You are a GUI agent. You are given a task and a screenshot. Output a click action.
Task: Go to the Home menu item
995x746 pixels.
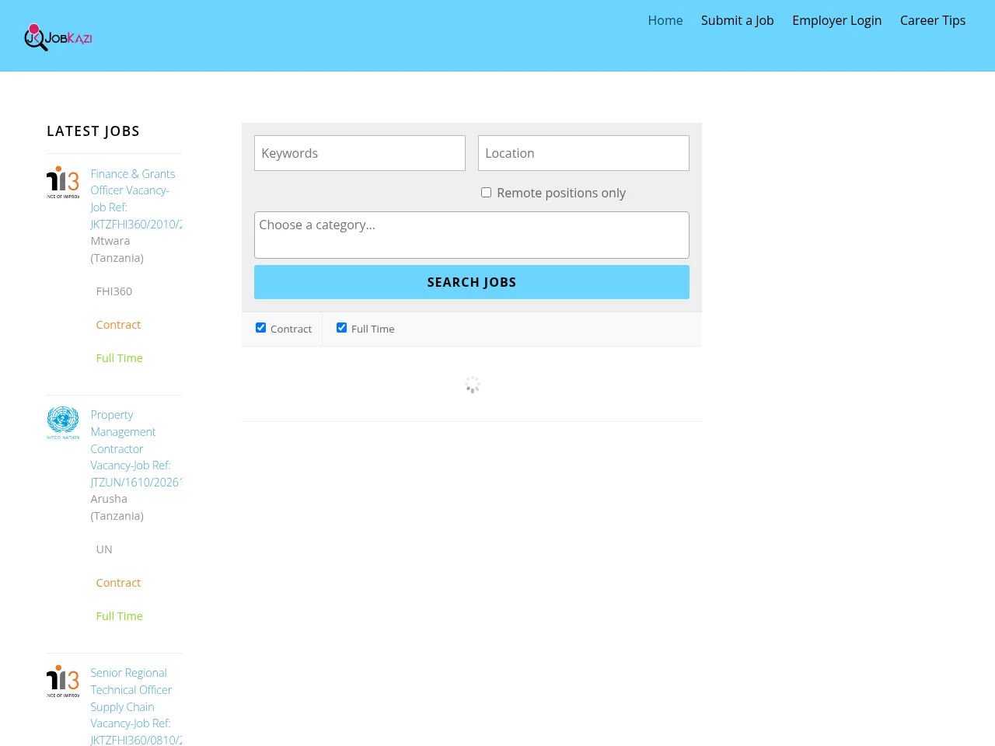click(665, 20)
